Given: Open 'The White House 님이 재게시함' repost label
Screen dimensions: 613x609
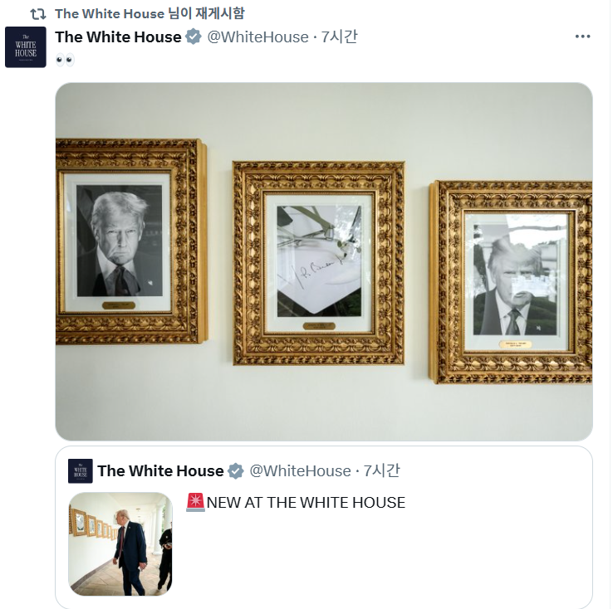Looking at the screenshot, I should 150,13.
